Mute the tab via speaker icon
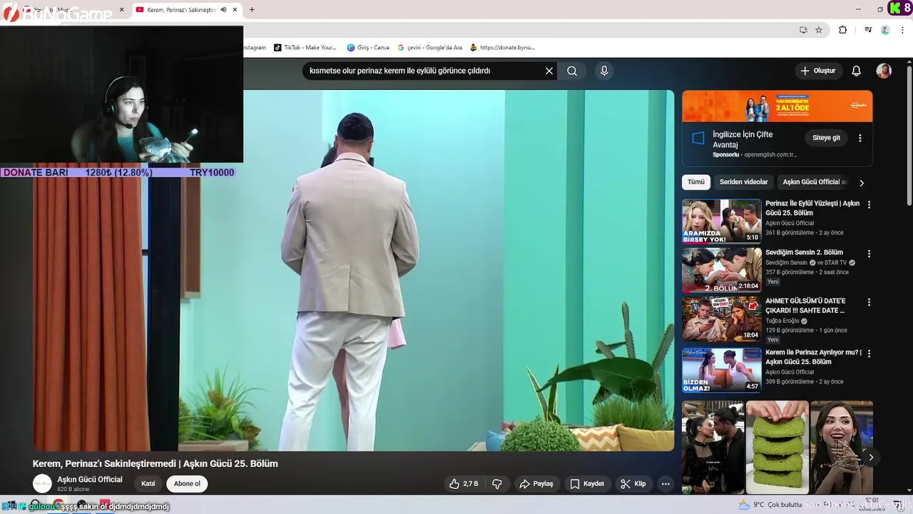 223,9
